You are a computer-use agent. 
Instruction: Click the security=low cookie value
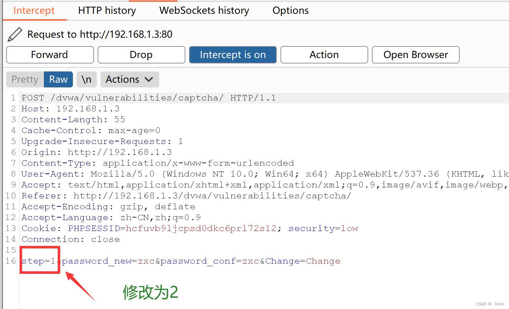[349, 228]
